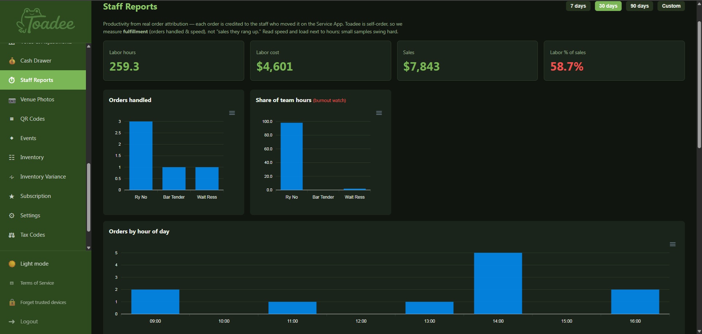Open the Share of team hours chart menu

point(379,113)
